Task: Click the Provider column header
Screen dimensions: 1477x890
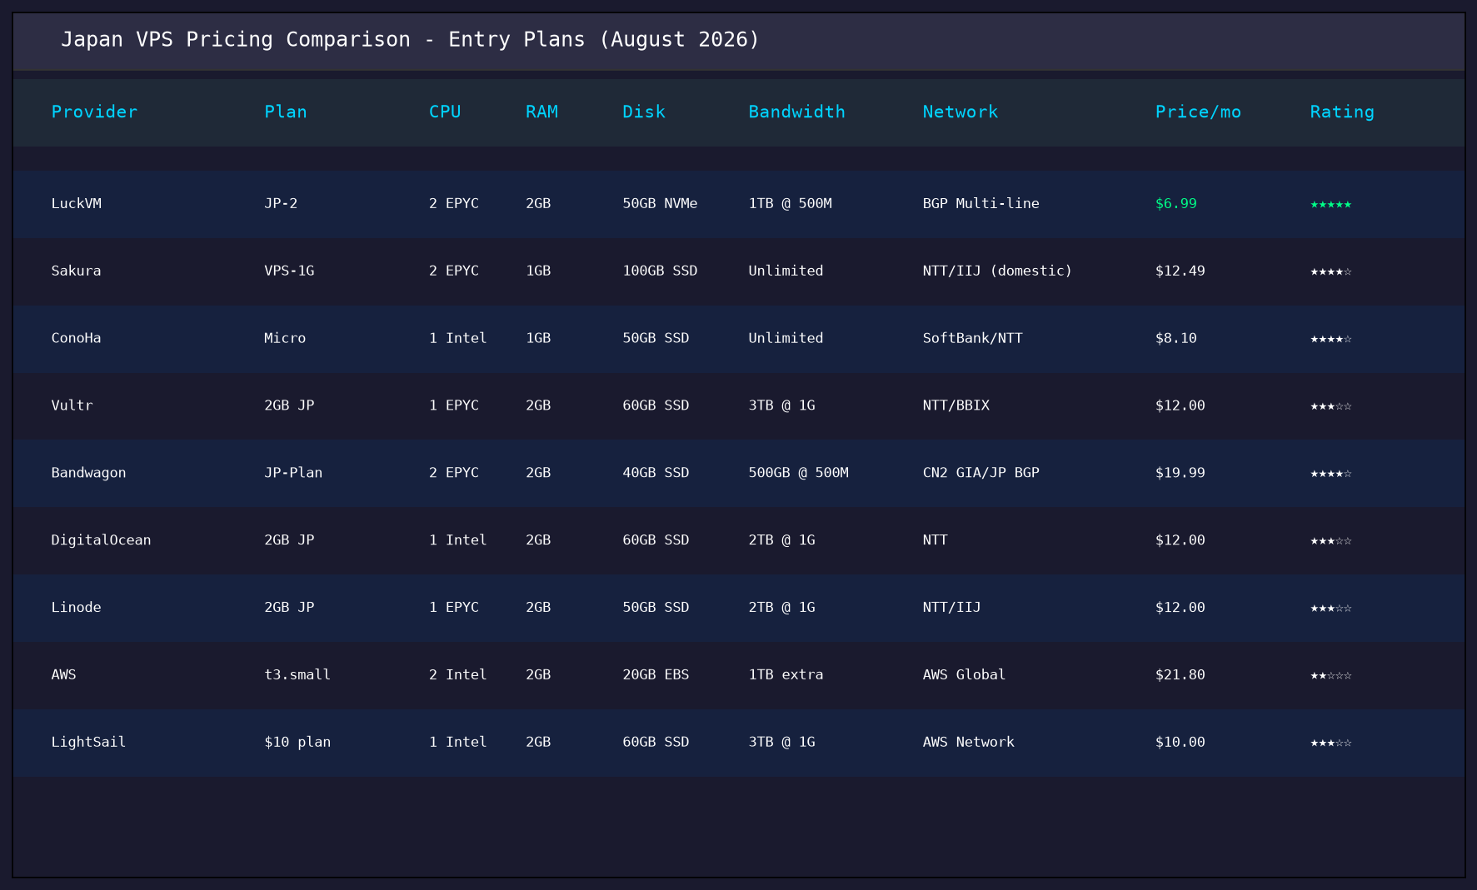Action: [x=94, y=112]
